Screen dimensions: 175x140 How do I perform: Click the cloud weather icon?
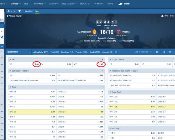[162, 16]
